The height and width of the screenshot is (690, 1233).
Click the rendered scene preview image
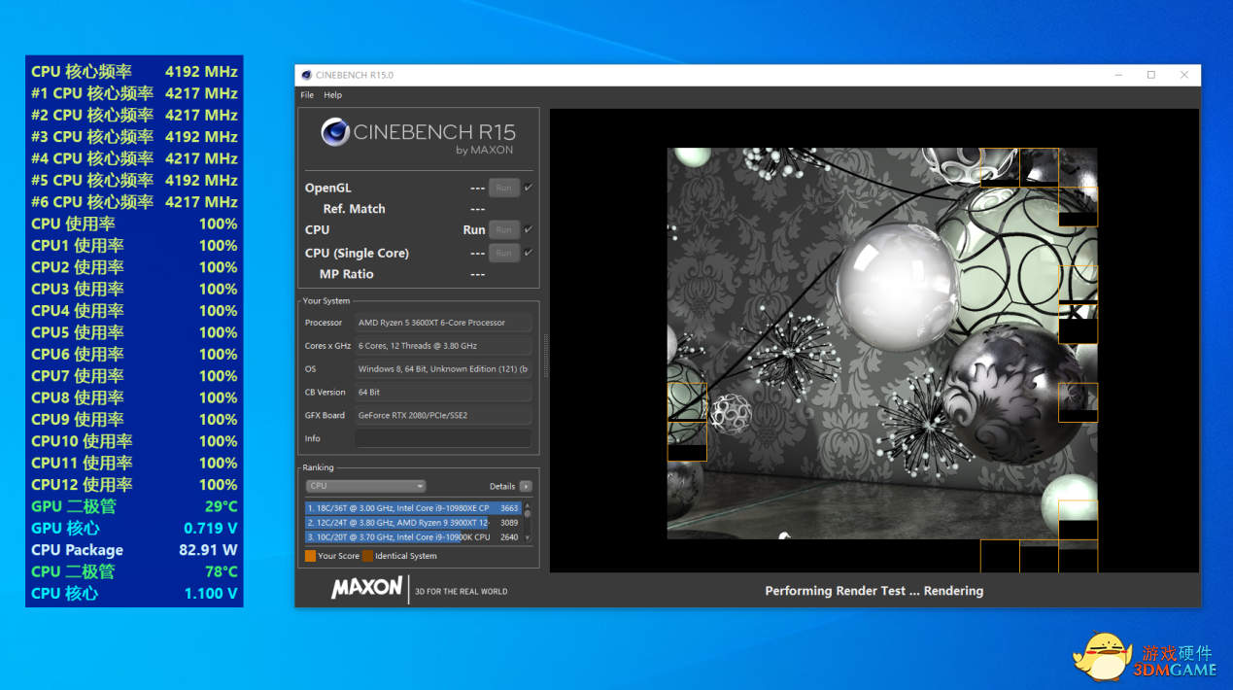(882, 343)
